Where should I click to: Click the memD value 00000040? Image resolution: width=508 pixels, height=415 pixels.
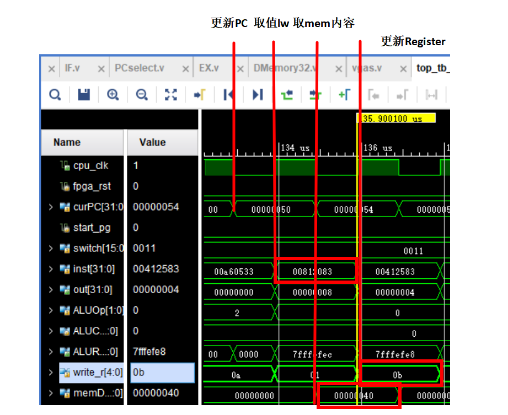point(156,394)
